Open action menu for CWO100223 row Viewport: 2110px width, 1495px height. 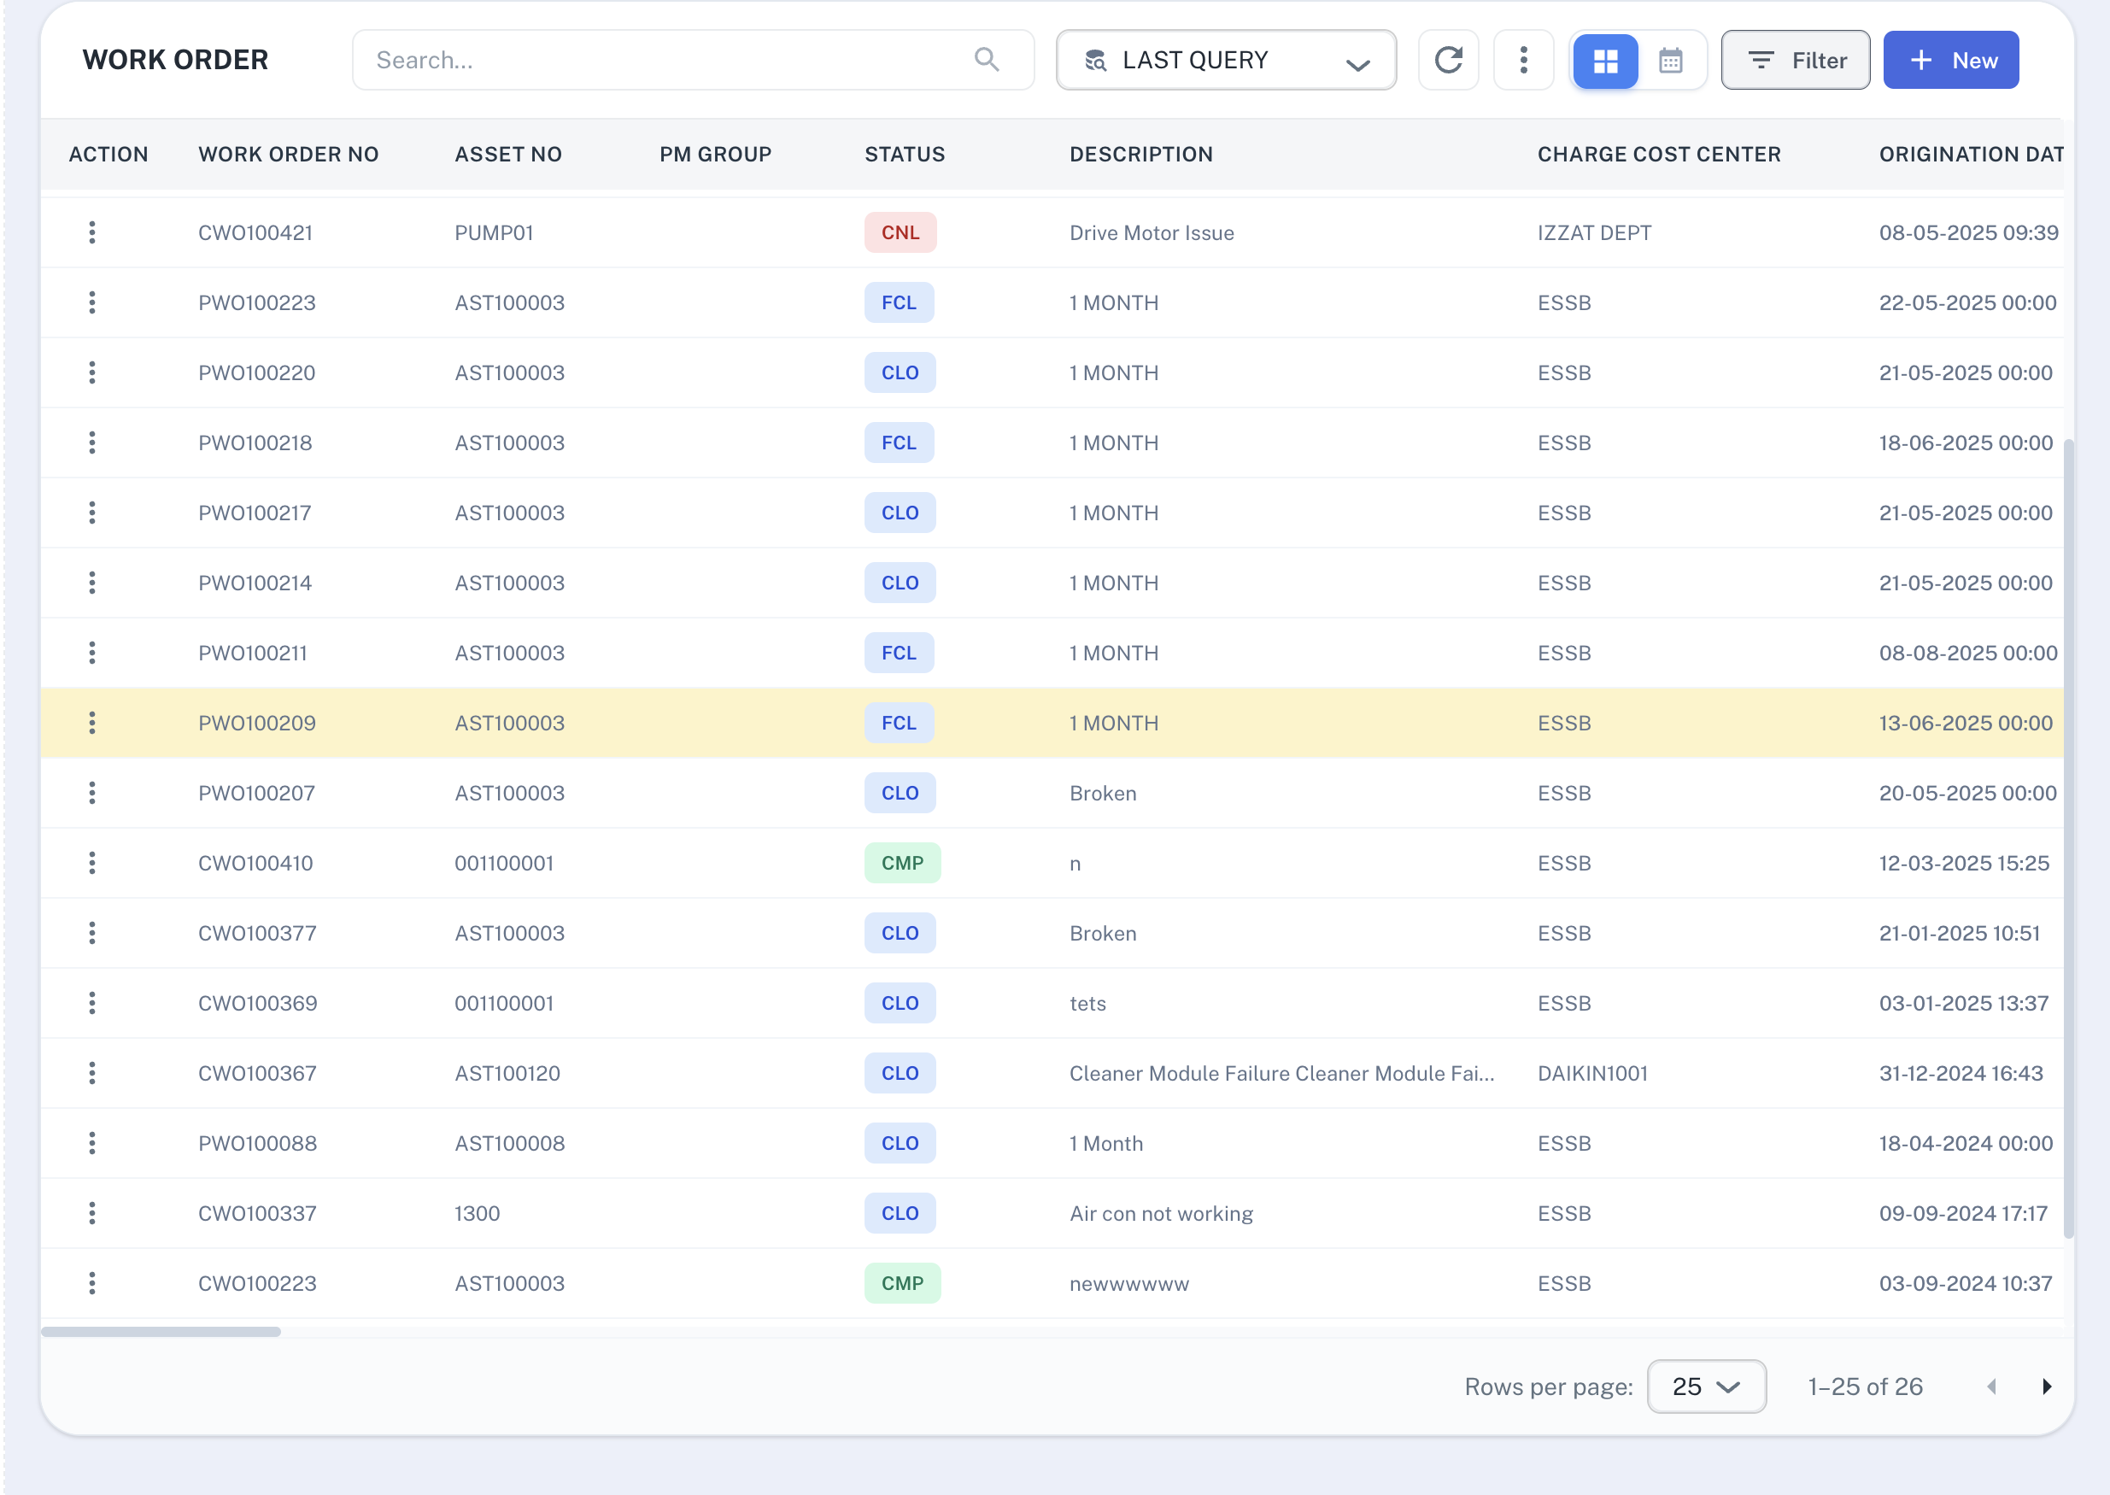(x=92, y=1282)
